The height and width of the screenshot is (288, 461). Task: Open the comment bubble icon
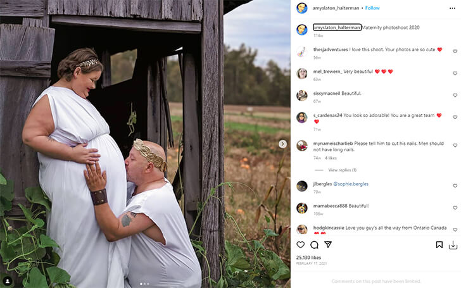[x=314, y=244]
